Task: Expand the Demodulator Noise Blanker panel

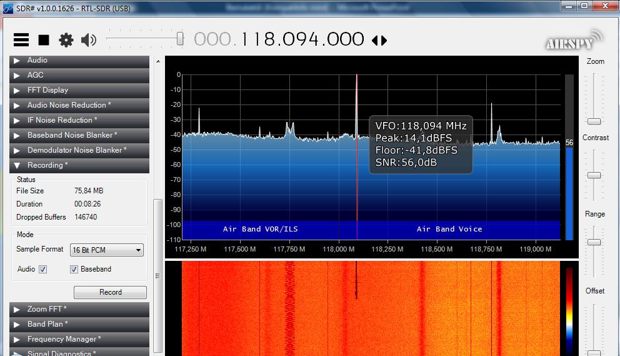Action: click(79, 151)
